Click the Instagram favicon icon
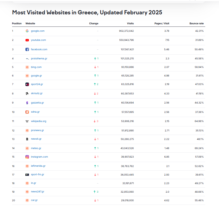 tap(27, 157)
